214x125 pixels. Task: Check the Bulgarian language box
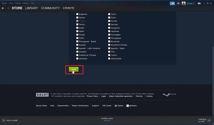77,14
